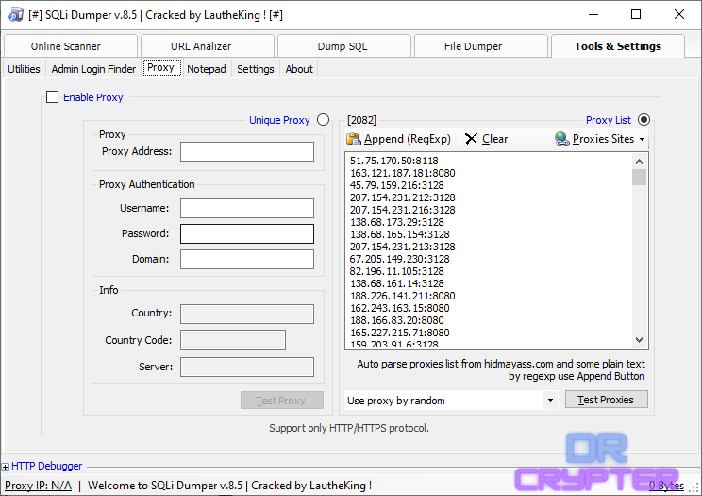Select proxy entry 163.121.187.181:8080

(x=403, y=173)
